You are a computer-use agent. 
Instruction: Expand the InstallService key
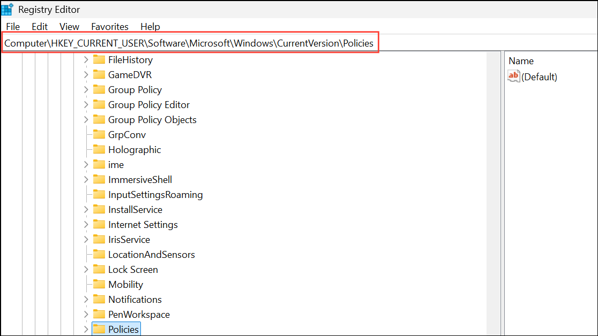tap(86, 210)
